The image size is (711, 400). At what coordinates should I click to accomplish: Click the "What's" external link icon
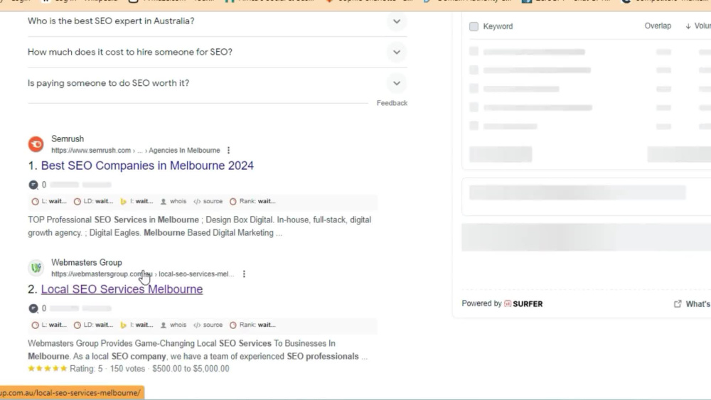[678, 304]
